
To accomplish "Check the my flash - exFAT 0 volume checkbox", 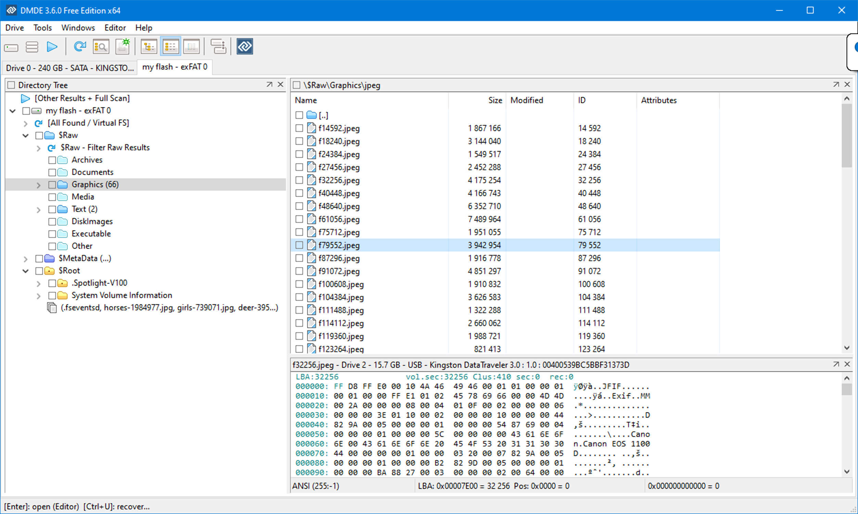I will point(26,111).
